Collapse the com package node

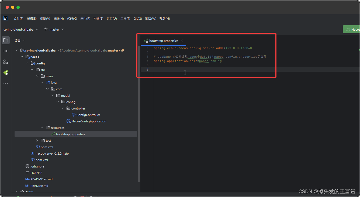tap(47, 89)
